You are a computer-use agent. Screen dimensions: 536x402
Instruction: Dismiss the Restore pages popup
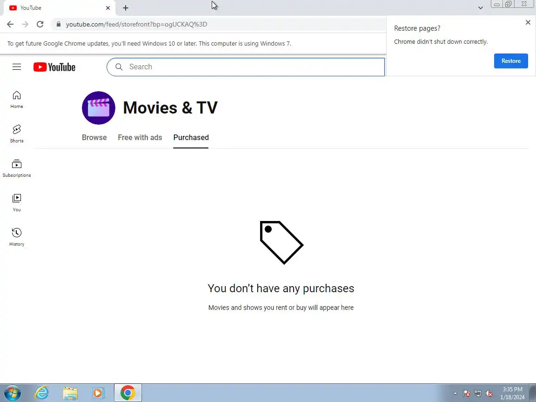click(528, 22)
